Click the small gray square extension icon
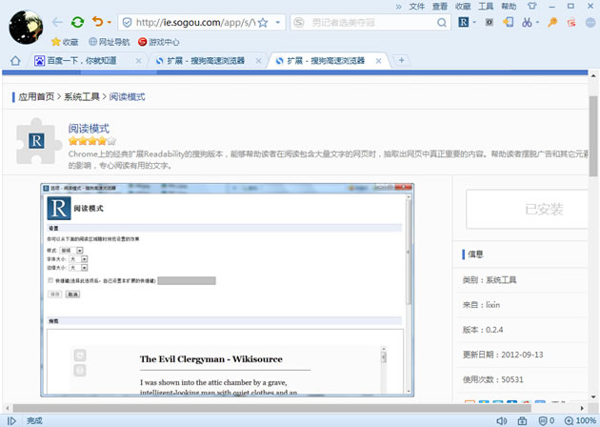Viewport: 600px width, 427px height. tap(489, 22)
